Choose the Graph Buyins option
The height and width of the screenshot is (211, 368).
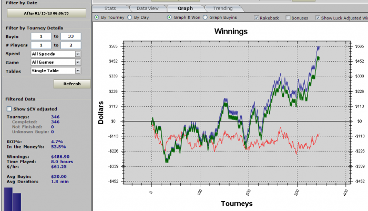pyautogui.click(x=205, y=17)
